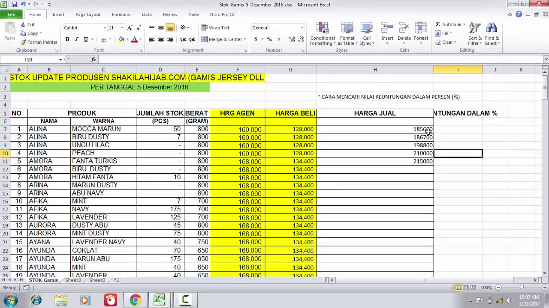Switch to the Insert ribbon tab
Image resolution: width=549 pixels, height=308 pixels.
58,15
